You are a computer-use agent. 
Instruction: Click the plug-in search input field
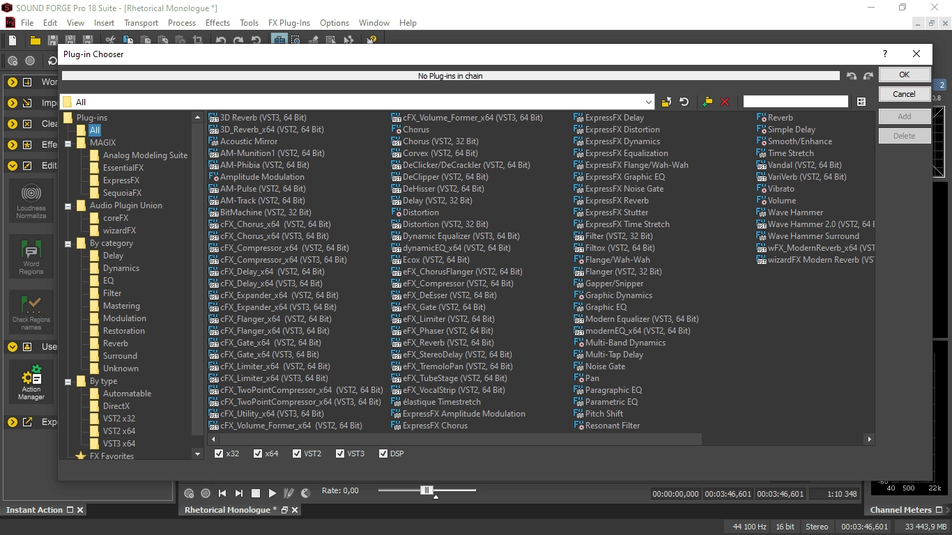[795, 102]
